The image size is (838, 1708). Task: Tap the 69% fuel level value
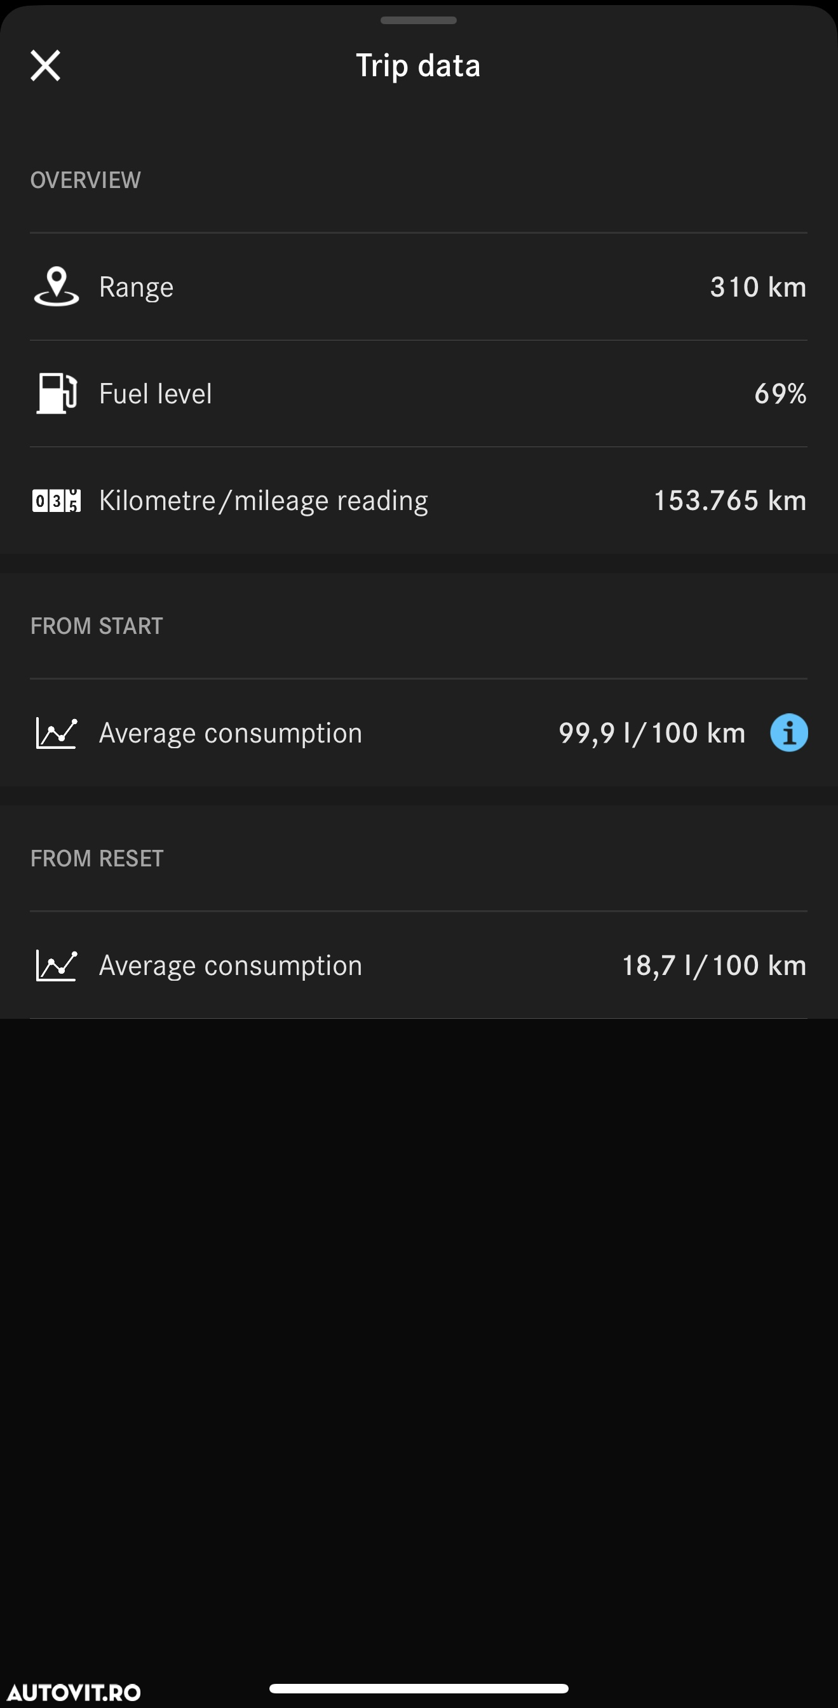(x=780, y=394)
